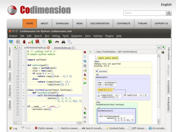Click the 'Sample python module' yellow note
The height and width of the screenshot is (132, 176).
108,58
